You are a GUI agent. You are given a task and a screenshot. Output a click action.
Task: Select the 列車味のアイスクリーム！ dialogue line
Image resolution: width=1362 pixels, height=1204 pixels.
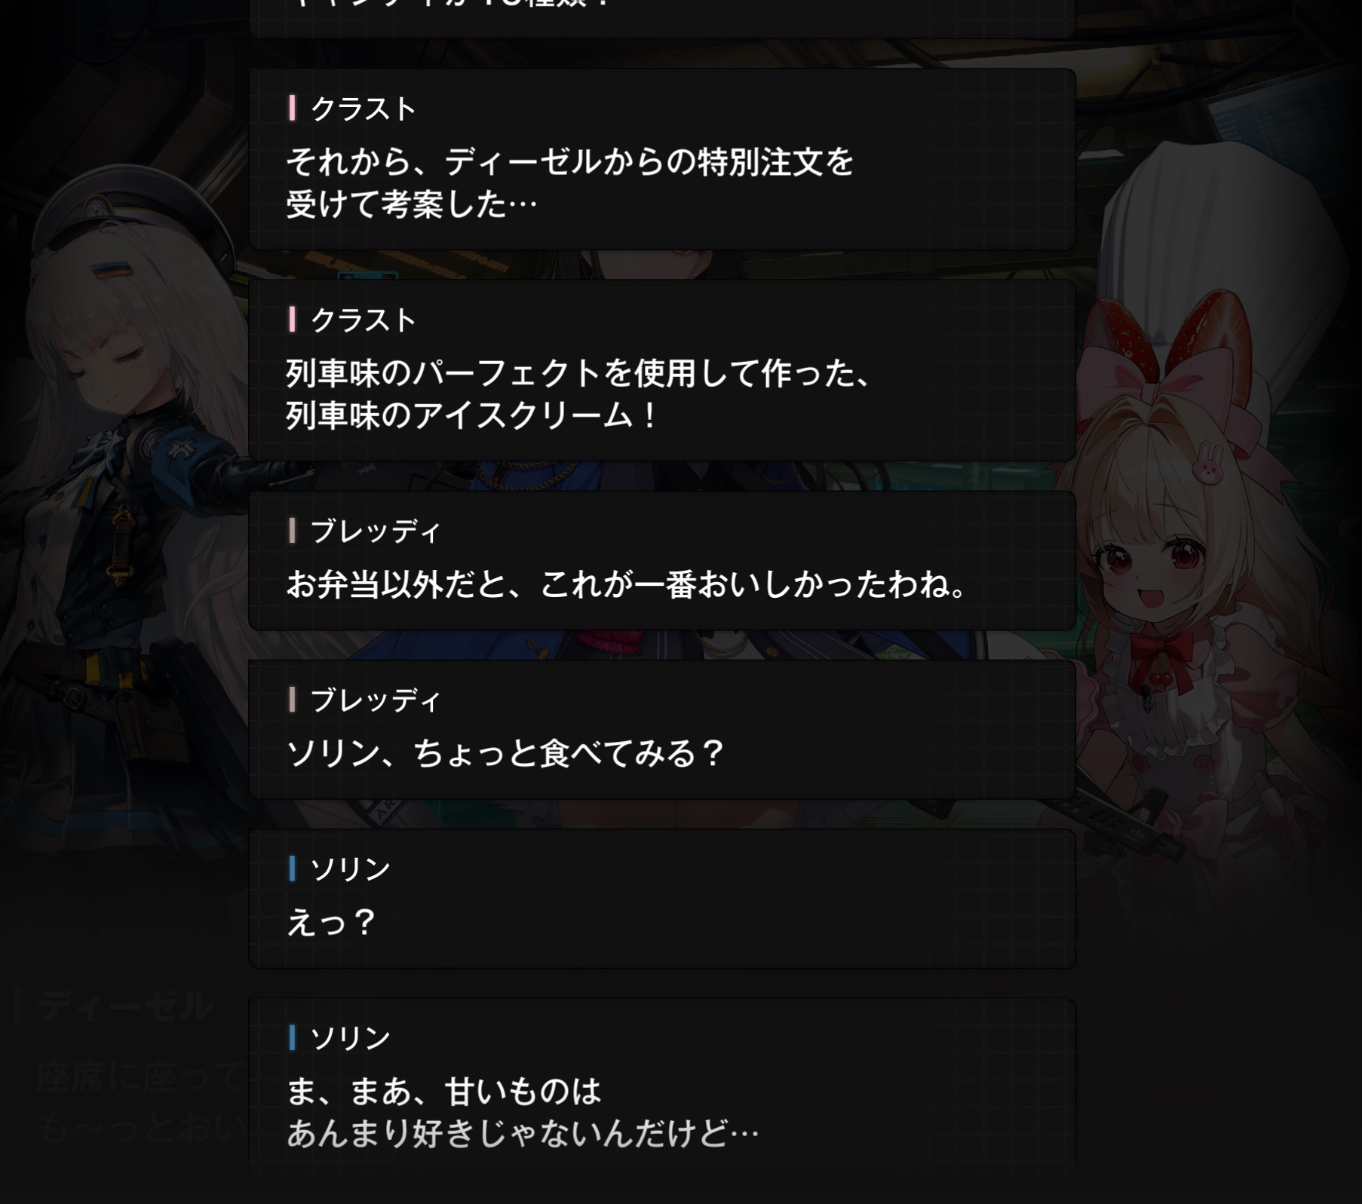pos(474,415)
